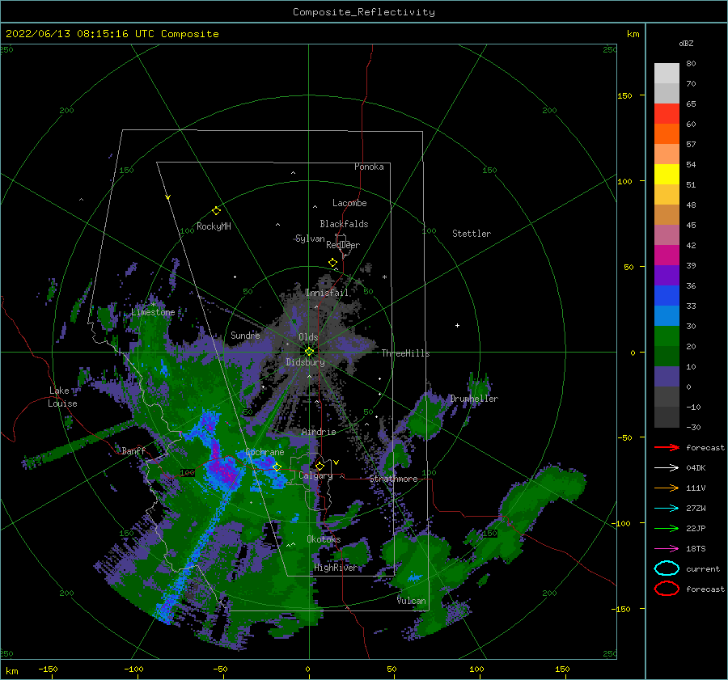Click the Airdrie label
Screen dimensions: 728x680
coord(319,432)
